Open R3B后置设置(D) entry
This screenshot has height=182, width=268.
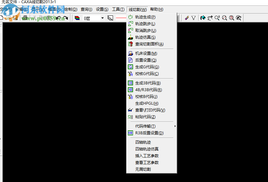(152, 133)
